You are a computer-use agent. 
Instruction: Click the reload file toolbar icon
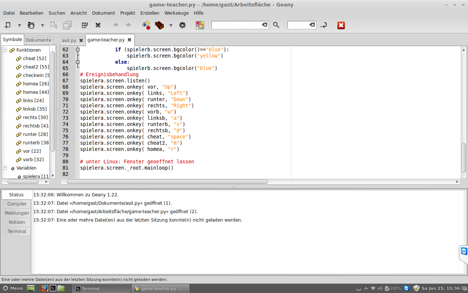85,25
